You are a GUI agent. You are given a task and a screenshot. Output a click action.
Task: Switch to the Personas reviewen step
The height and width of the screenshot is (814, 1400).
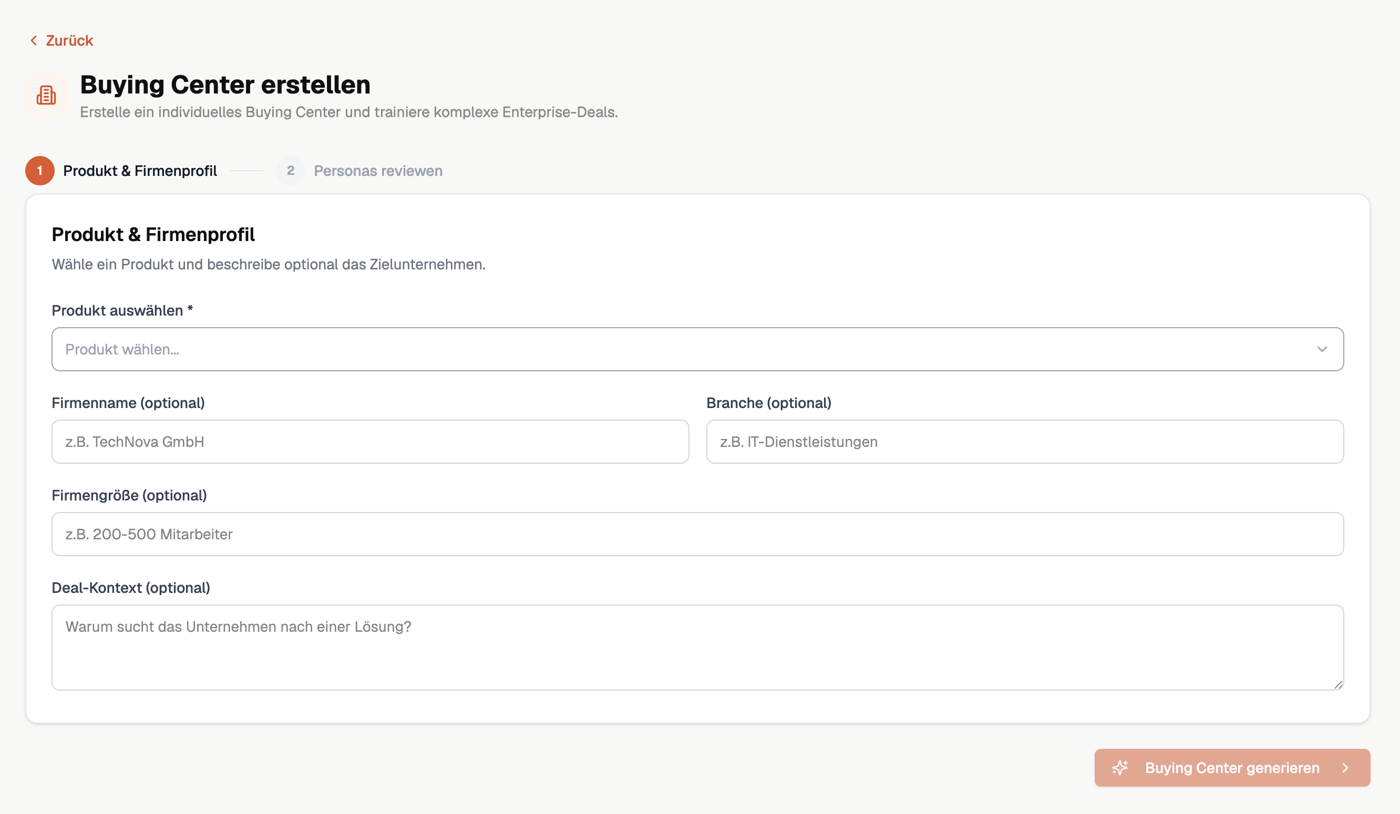click(378, 171)
